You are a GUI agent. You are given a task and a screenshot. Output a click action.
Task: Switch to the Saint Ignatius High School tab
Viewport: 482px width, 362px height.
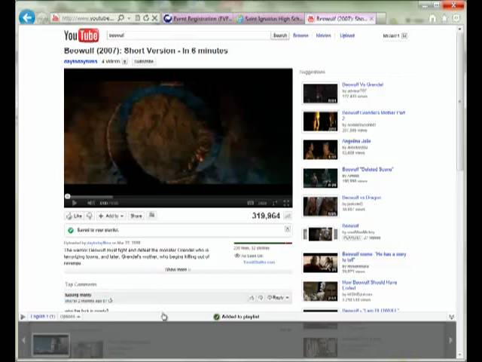270,19
